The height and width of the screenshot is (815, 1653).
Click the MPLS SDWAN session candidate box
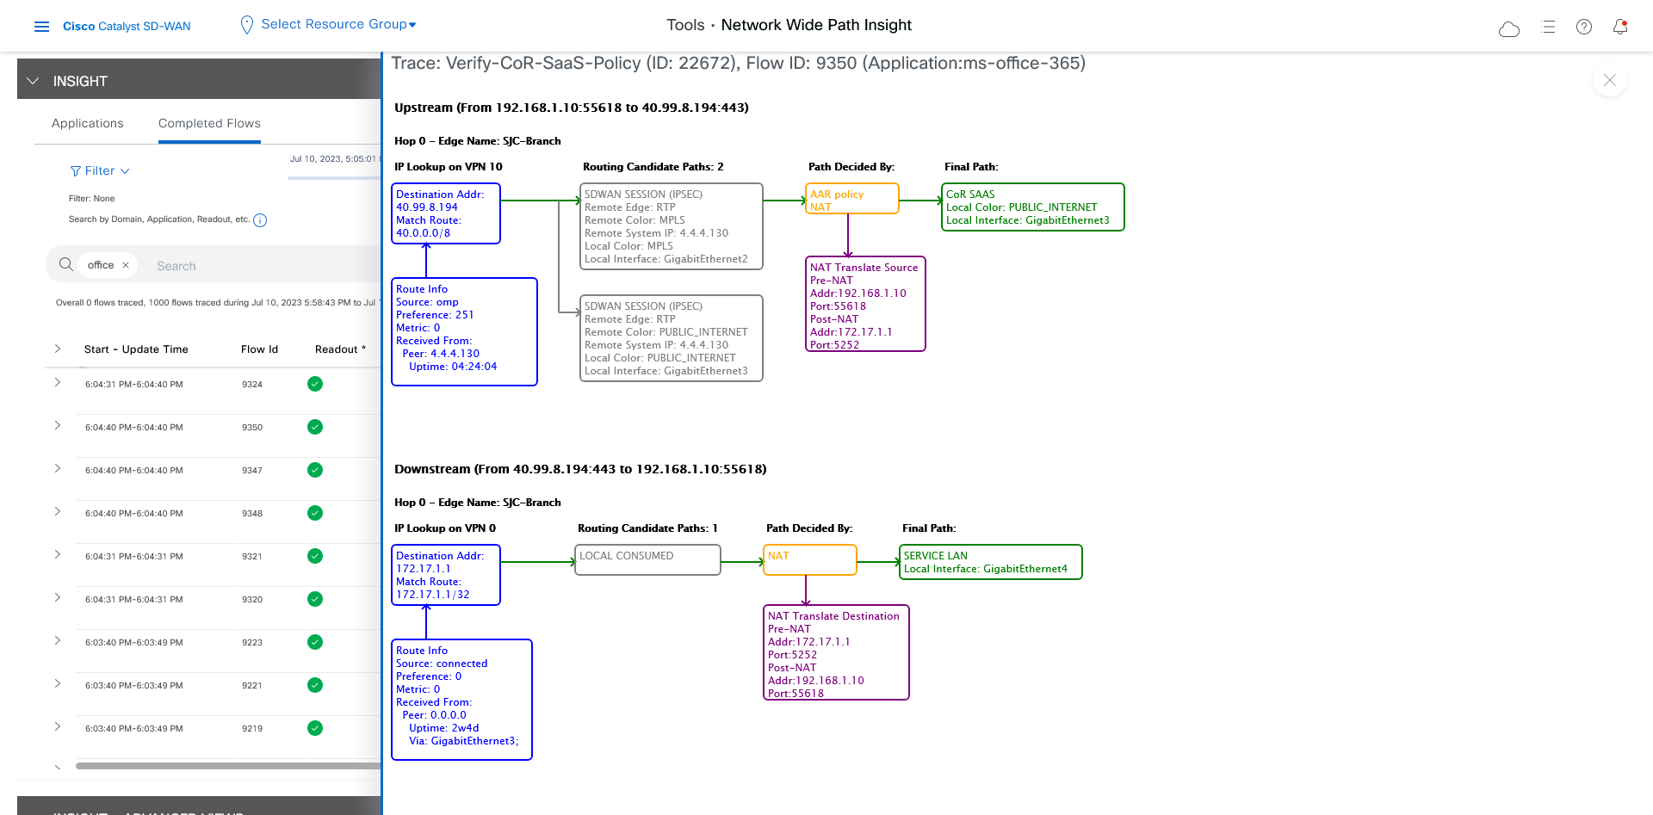[x=672, y=226]
